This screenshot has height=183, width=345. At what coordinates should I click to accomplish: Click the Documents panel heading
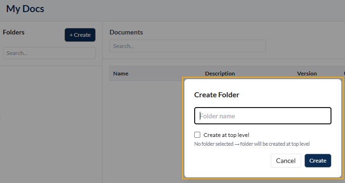point(127,32)
